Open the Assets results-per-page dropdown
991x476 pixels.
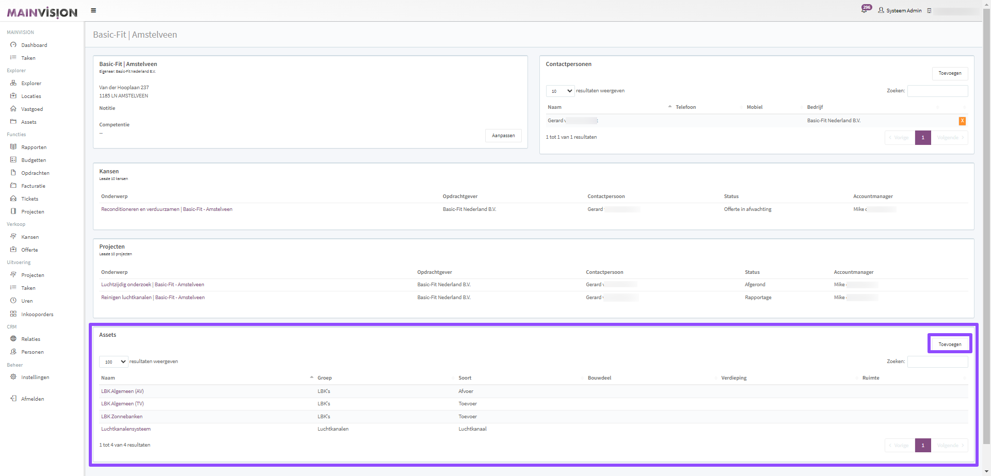[114, 362]
